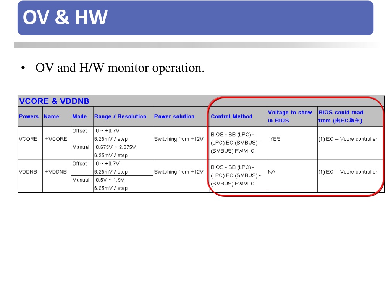Select the 'Power solution' column header
This screenshot has height=293, width=391.
(174, 116)
